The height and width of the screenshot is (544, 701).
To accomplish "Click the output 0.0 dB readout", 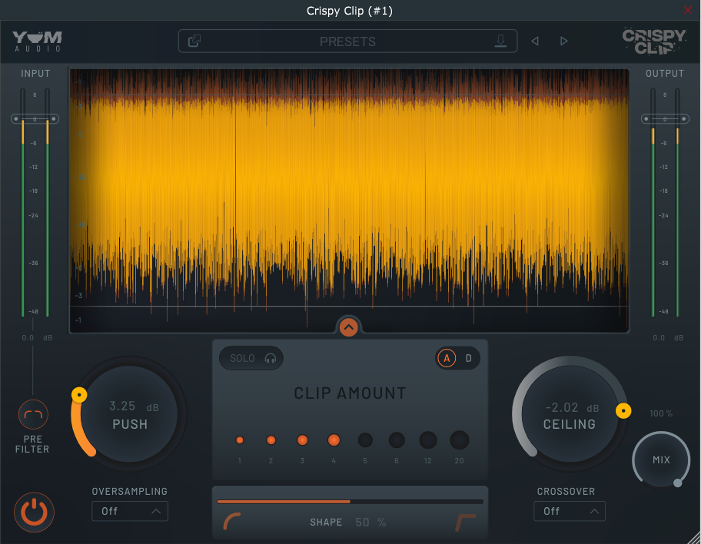I will (668, 338).
